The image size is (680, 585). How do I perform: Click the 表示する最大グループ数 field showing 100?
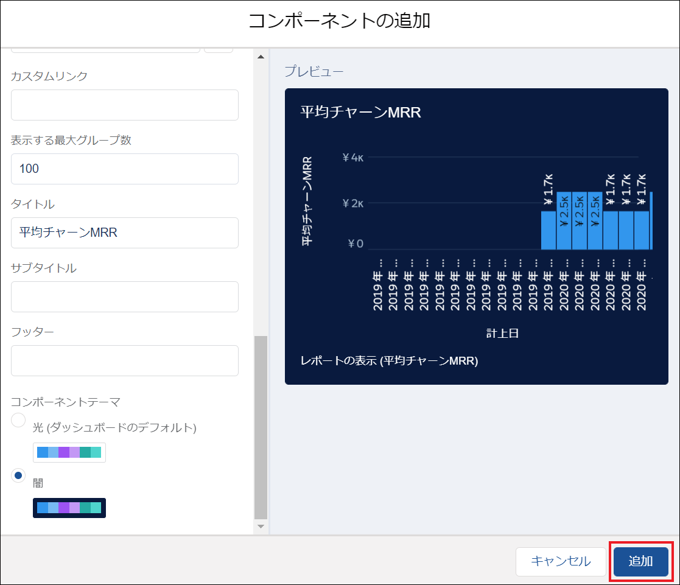point(124,169)
